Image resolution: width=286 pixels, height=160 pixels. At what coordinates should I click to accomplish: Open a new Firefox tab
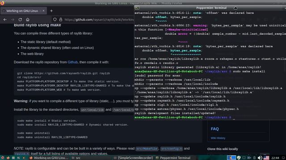[51, 11]
